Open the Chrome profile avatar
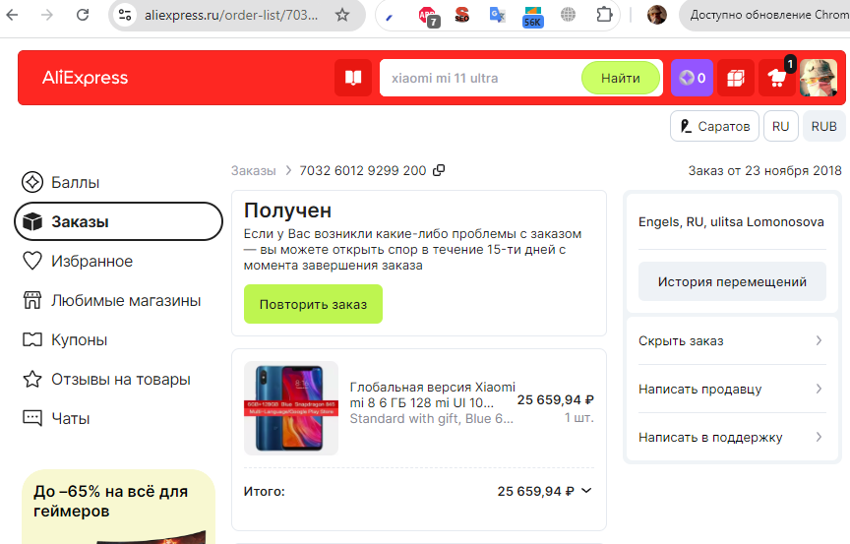Screen dimensions: 850x544 point(656,15)
